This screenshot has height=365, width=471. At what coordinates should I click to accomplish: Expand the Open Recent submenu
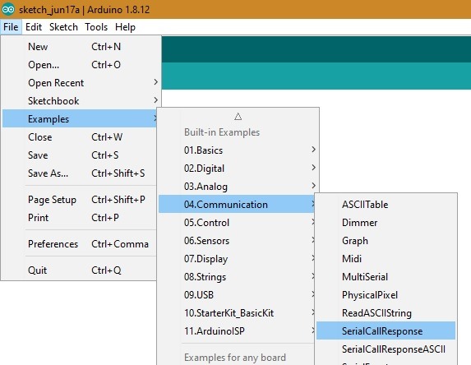point(80,82)
